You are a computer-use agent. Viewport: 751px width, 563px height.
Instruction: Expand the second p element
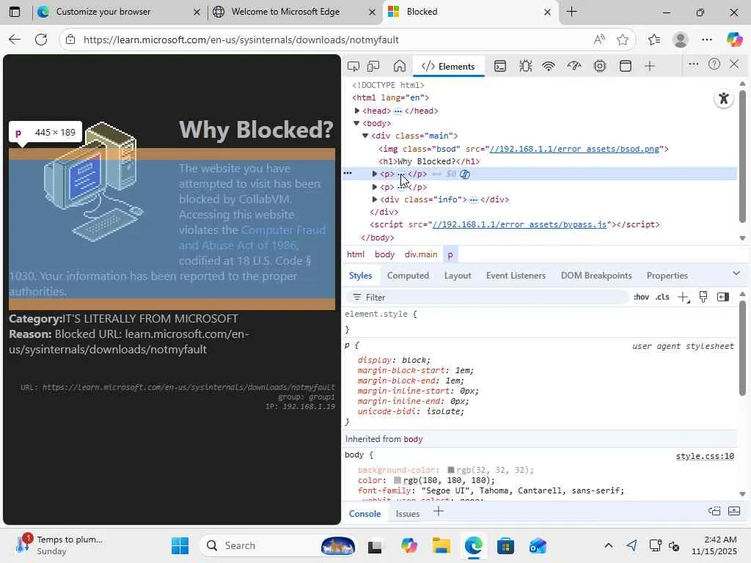click(x=375, y=187)
